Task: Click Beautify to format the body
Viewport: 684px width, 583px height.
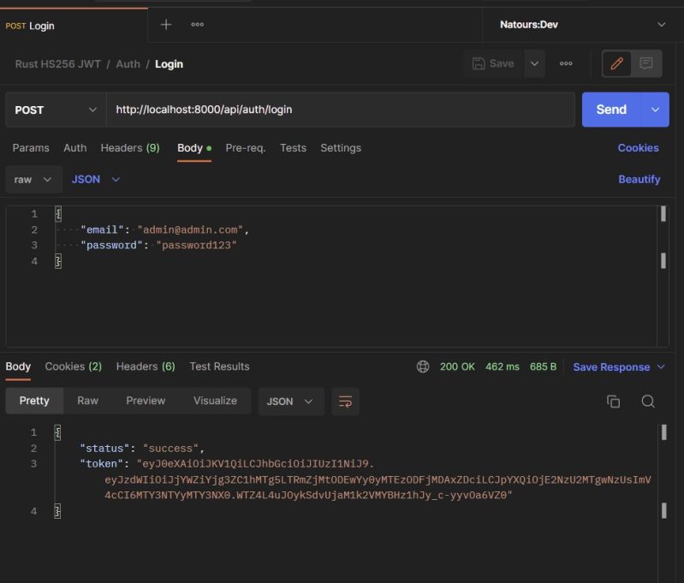Action: [639, 179]
